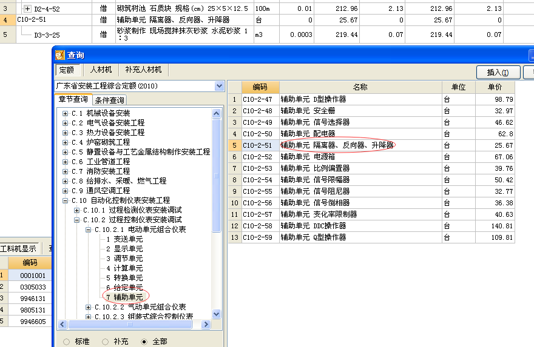This screenshot has width=534, height=347.
Task: Click the 单位 column header
Action: [458, 87]
